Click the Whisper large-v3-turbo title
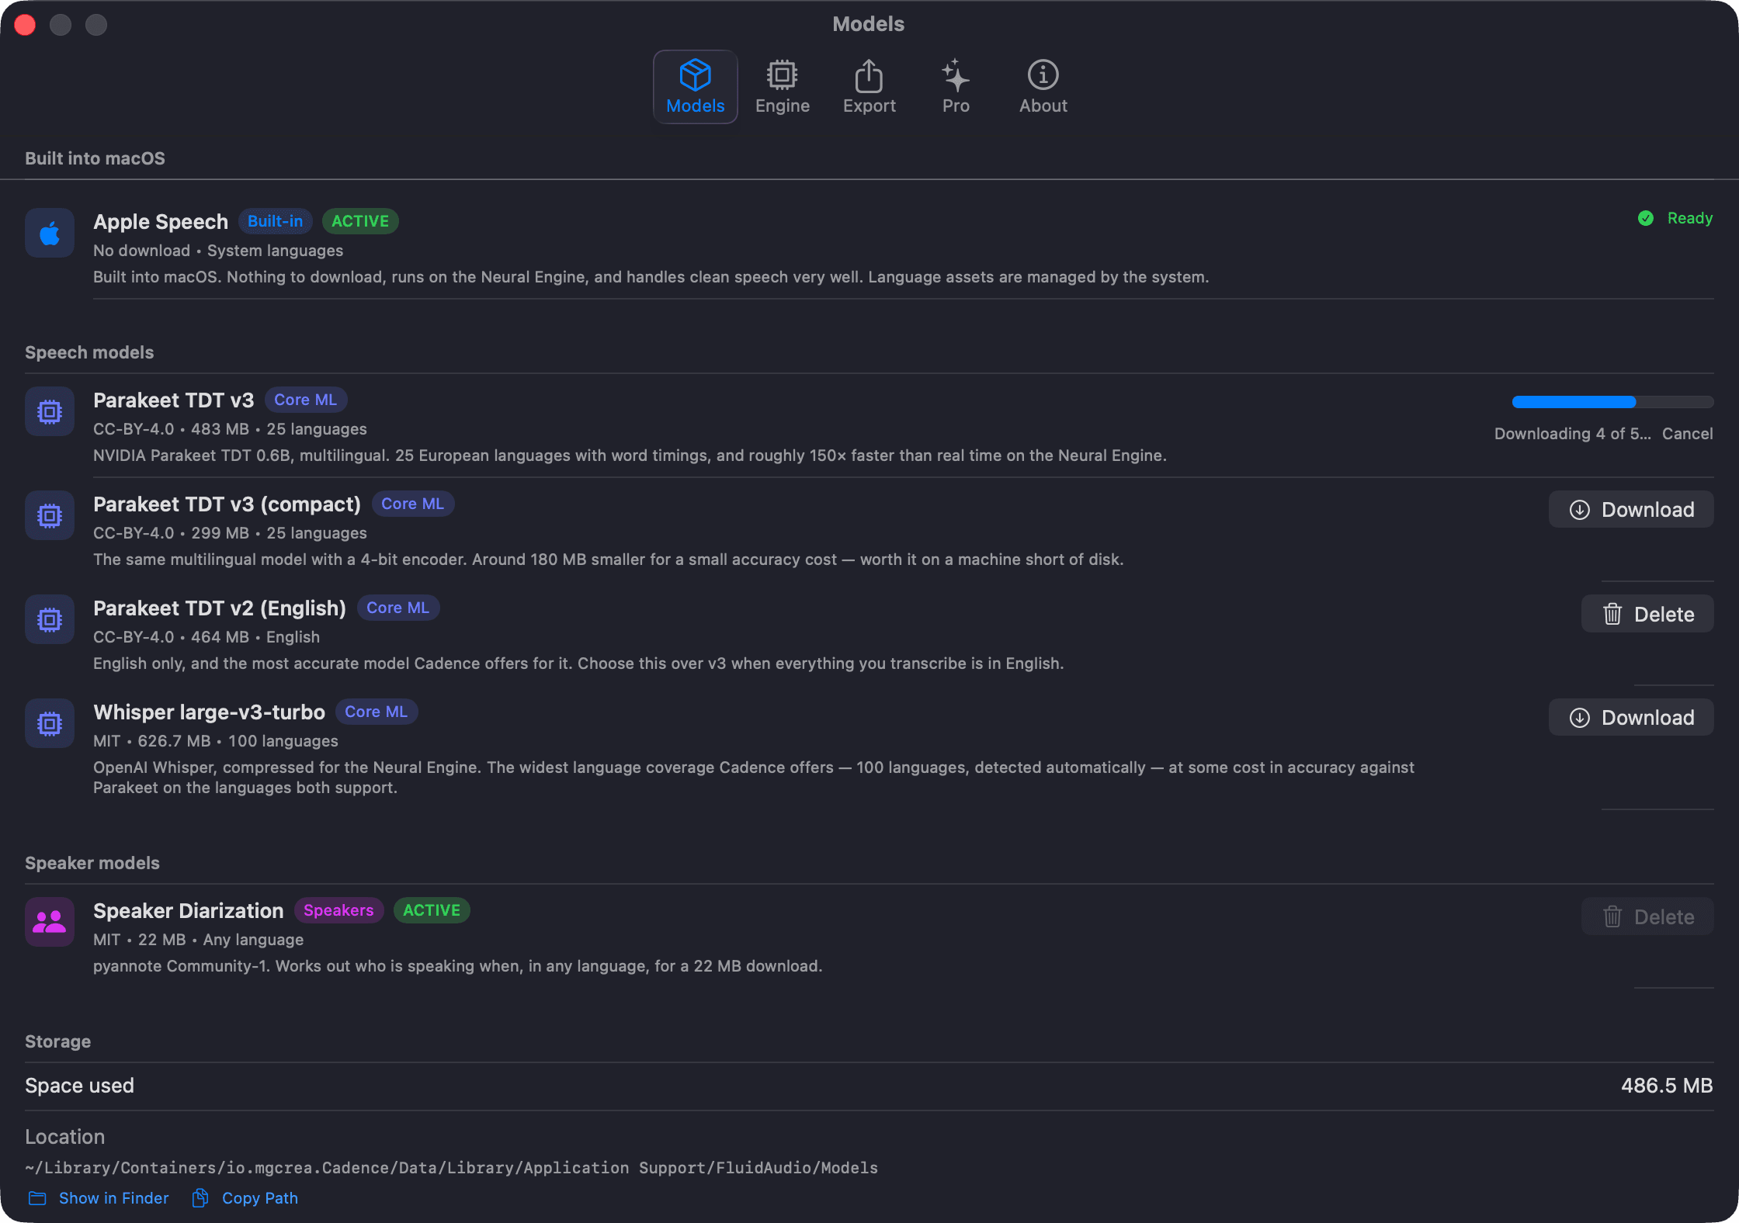 pos(209,712)
